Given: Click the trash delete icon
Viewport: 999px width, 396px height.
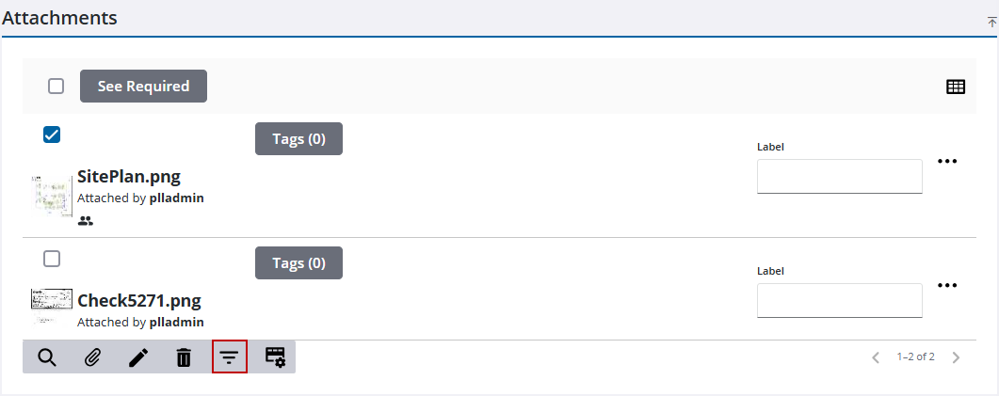Looking at the screenshot, I should tap(184, 357).
